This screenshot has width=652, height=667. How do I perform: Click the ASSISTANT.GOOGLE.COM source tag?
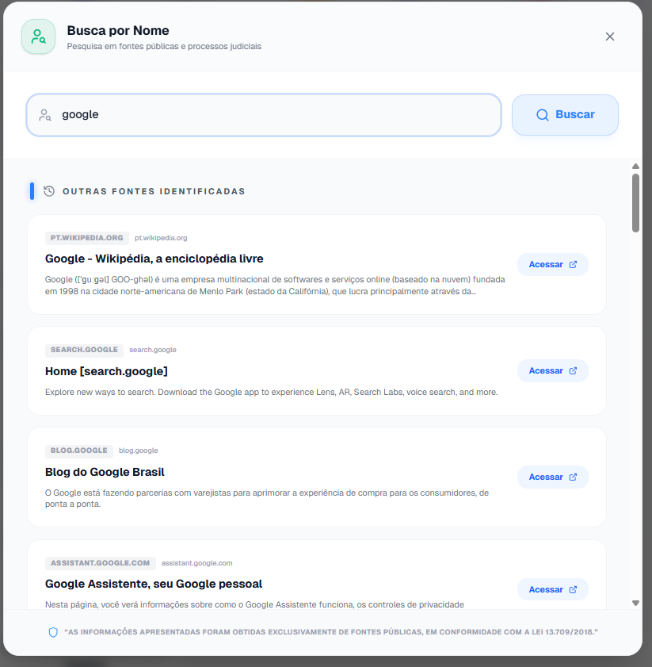pos(100,563)
